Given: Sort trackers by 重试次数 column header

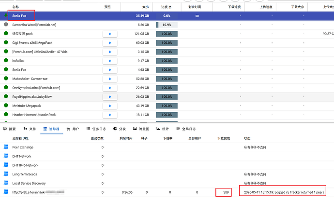Looking at the screenshot, I should click(97, 138).
